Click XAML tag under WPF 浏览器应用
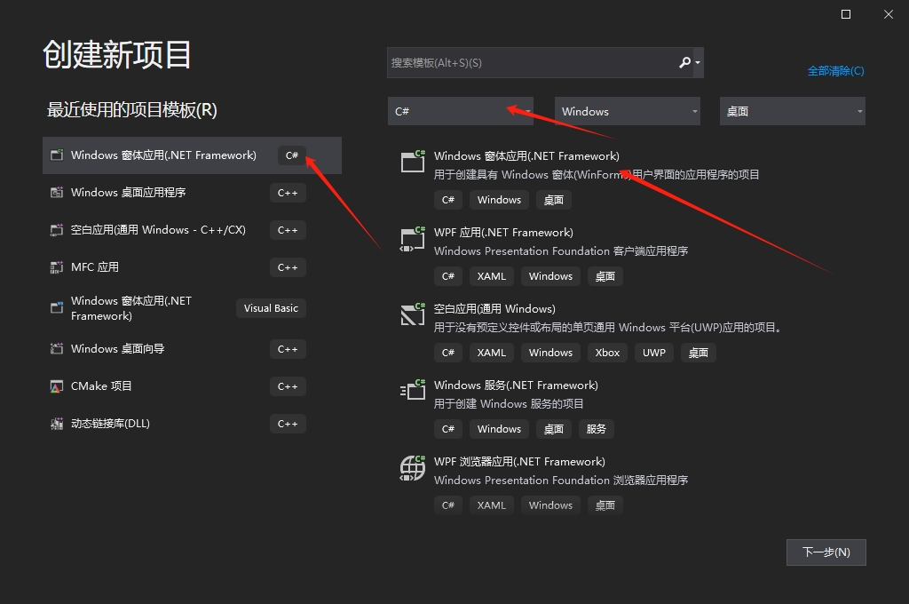The width and height of the screenshot is (909, 604). pos(492,505)
